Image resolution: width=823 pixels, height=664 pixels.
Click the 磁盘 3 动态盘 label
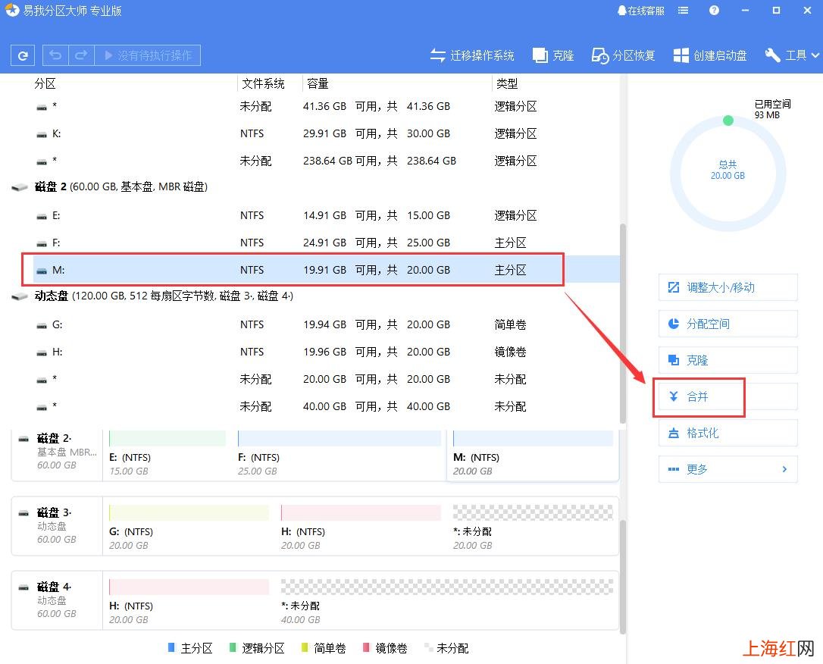pos(57,525)
